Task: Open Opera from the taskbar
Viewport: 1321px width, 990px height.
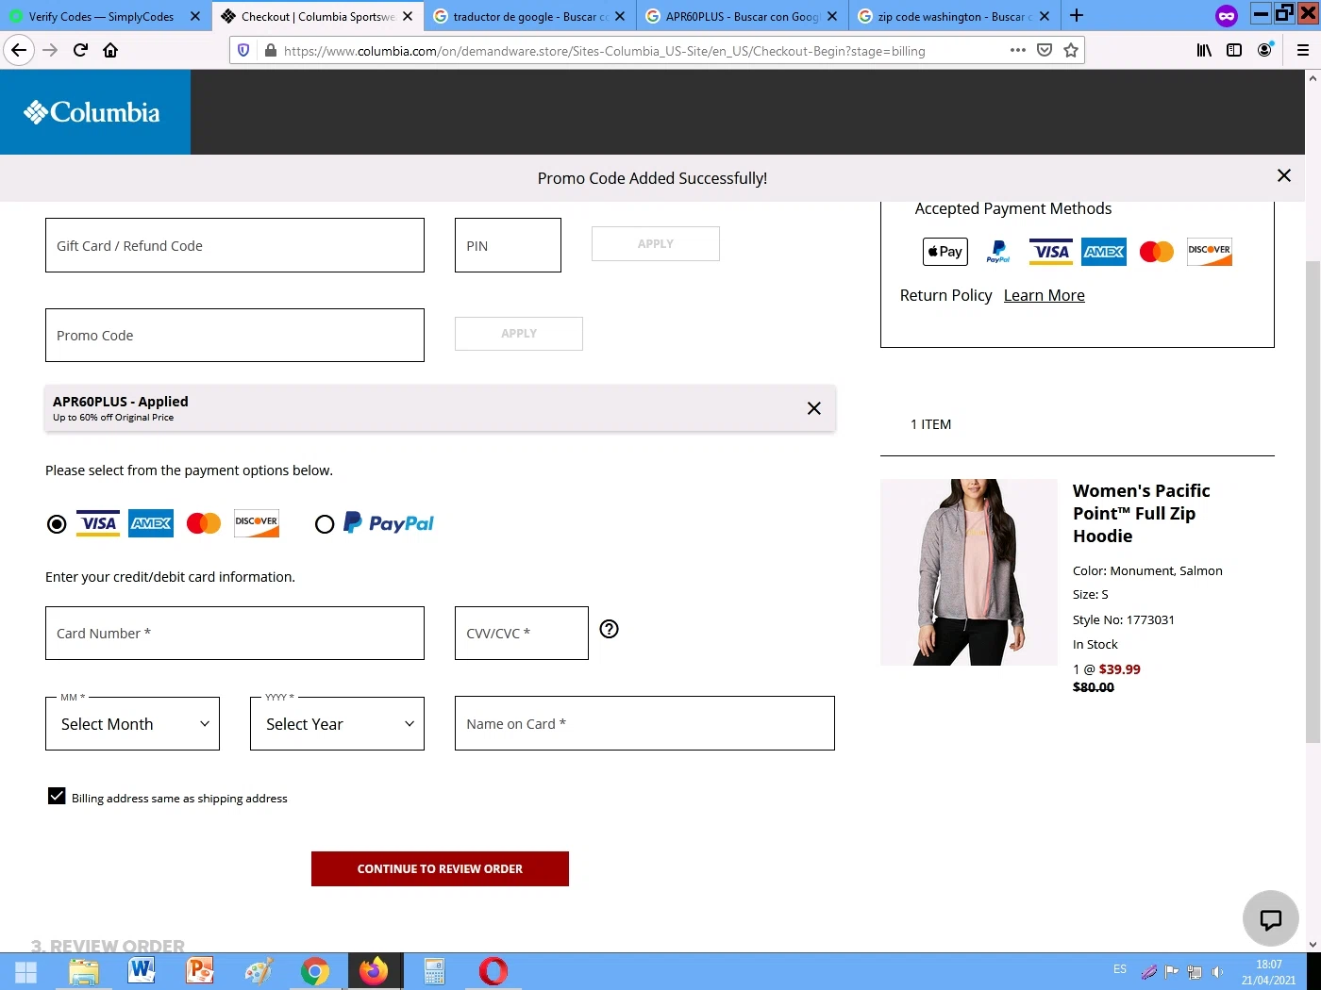Action: tap(493, 971)
